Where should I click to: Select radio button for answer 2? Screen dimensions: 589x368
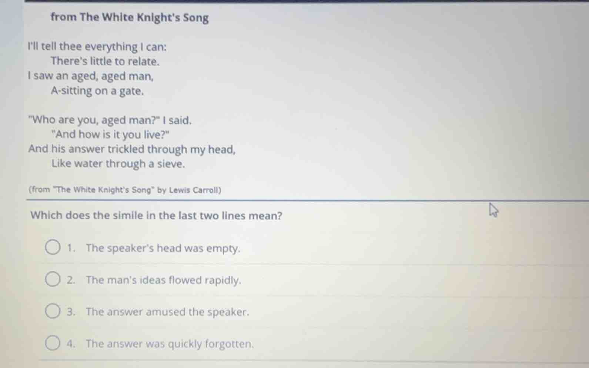point(52,278)
